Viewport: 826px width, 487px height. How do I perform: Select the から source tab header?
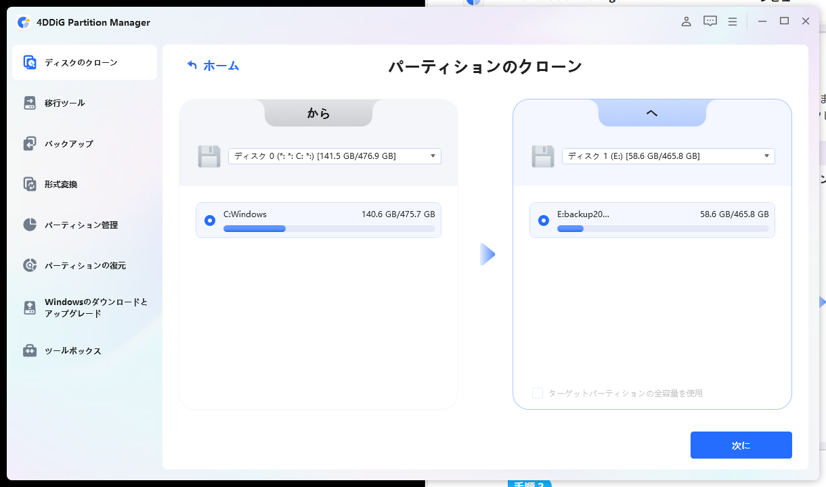coord(318,113)
